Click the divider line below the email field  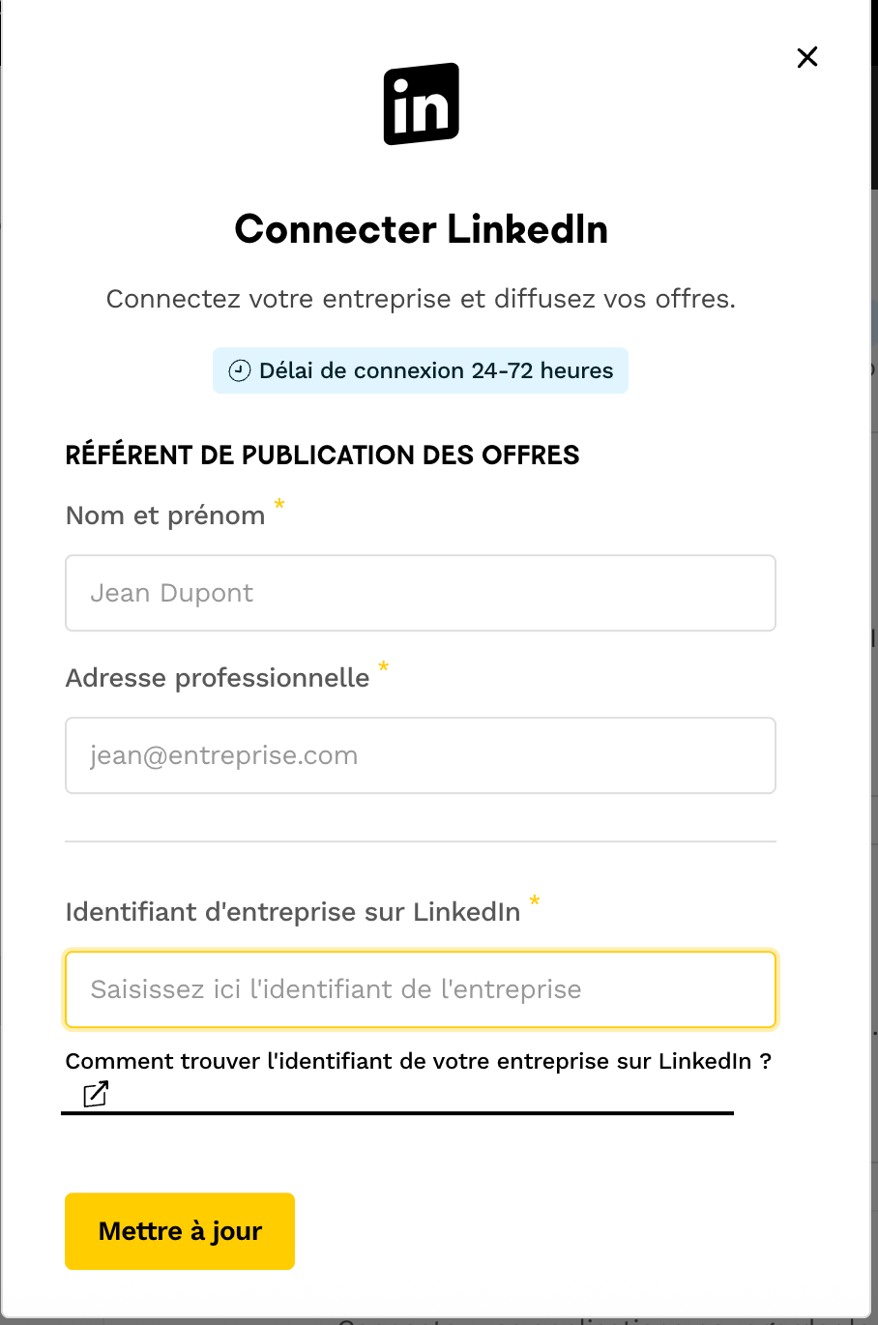click(x=421, y=841)
